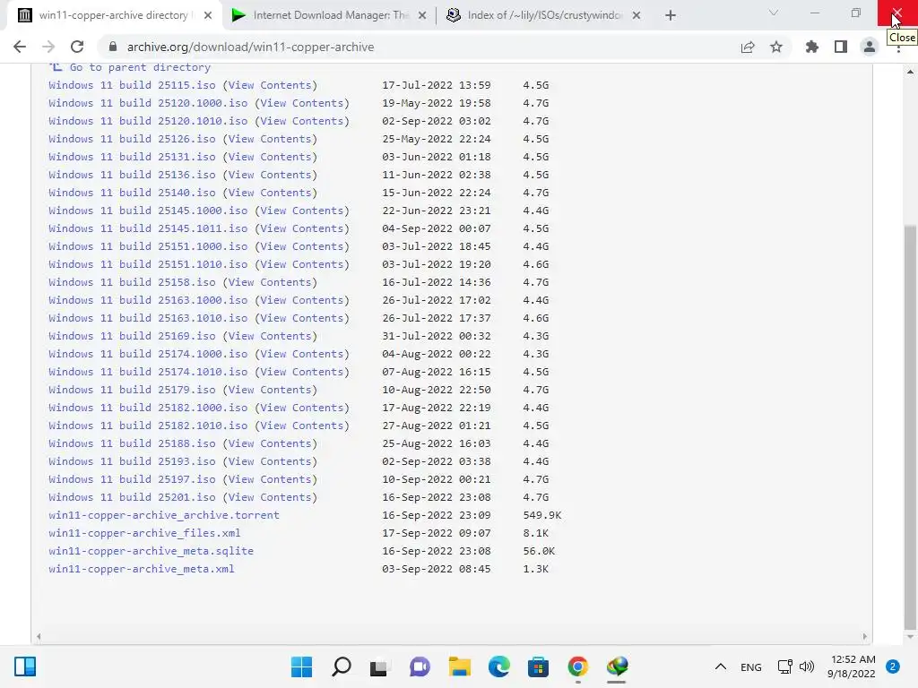This screenshot has width=918, height=688.
Task: Download win11-copper-archive_meta.sqlite
Action: [x=151, y=551]
